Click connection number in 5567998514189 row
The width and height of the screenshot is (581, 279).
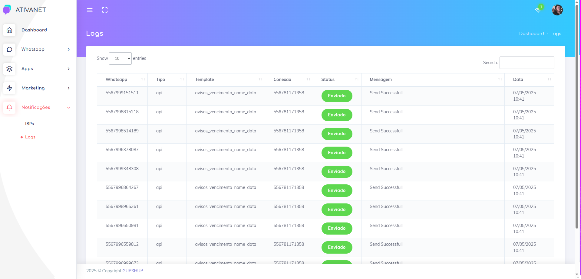click(289, 131)
